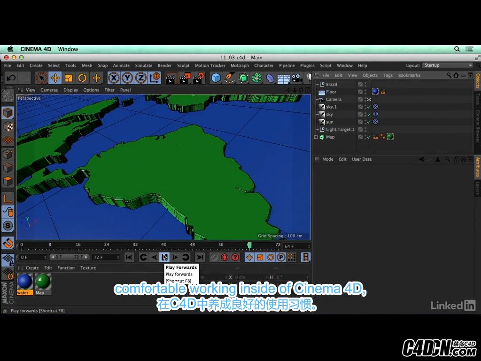Click the green Subdivision Surface generator icon

[x=243, y=78]
